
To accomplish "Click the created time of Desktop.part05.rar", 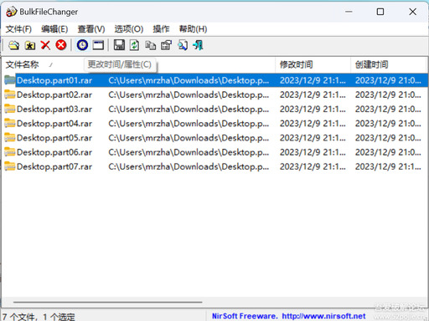I will (x=388, y=138).
